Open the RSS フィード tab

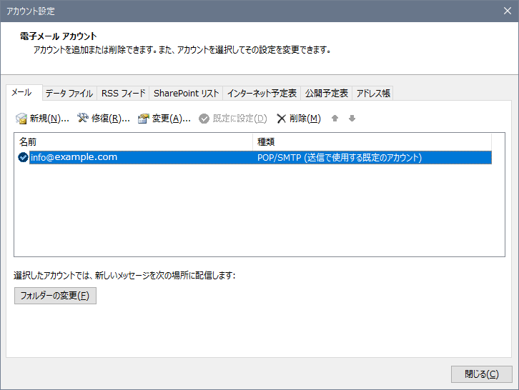123,94
